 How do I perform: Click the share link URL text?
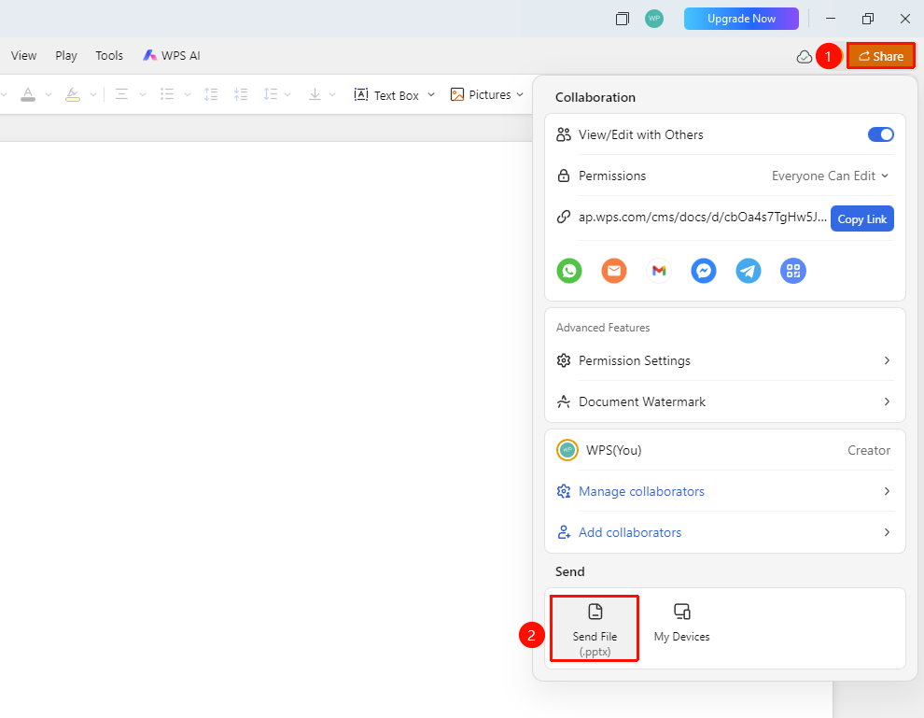pyautogui.click(x=703, y=218)
